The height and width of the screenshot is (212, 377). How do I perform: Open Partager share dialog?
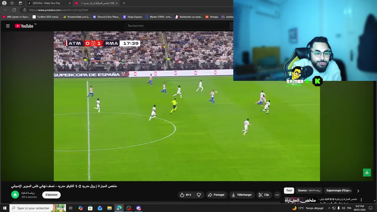tap(216, 195)
